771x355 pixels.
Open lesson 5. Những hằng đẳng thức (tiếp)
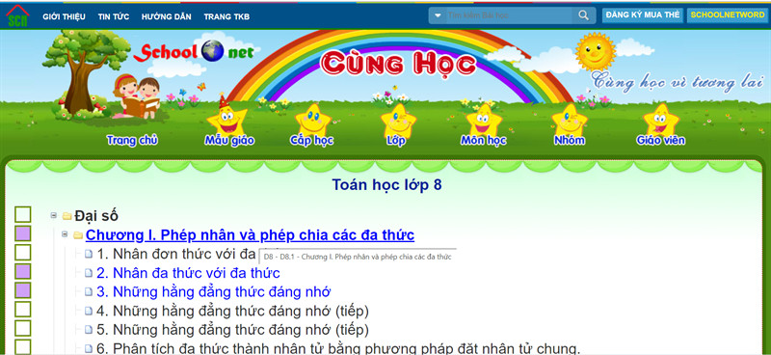(x=232, y=330)
